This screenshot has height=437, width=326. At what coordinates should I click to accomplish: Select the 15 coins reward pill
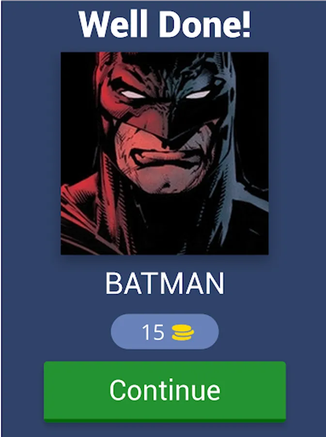point(165,332)
